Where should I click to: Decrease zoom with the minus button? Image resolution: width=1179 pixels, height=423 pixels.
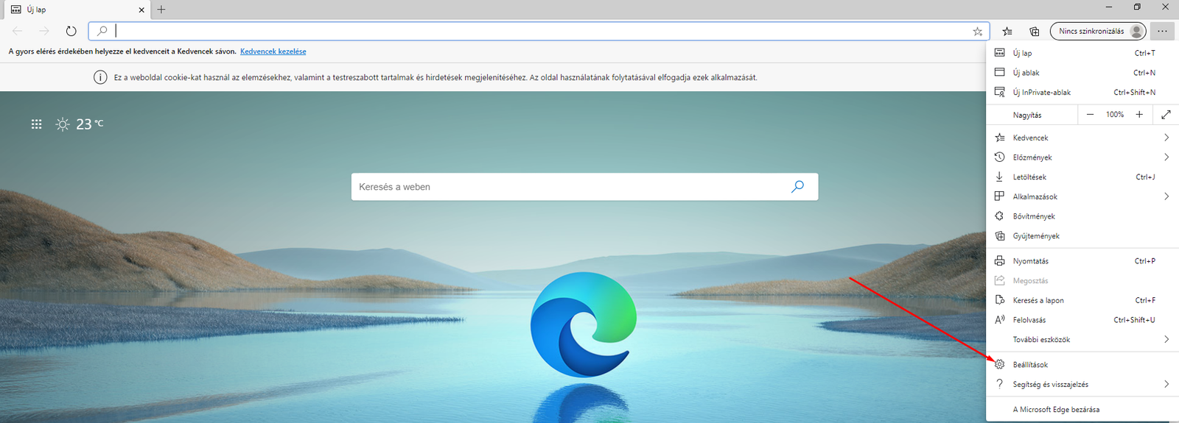tap(1090, 115)
